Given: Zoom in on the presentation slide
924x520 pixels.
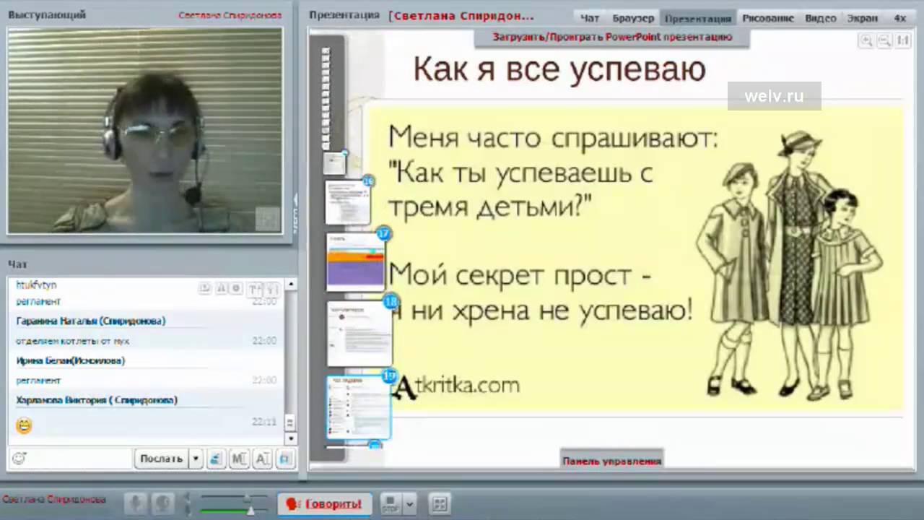Looking at the screenshot, I should point(866,41).
